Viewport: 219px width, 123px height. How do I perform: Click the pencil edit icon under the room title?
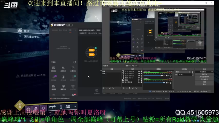85,33
